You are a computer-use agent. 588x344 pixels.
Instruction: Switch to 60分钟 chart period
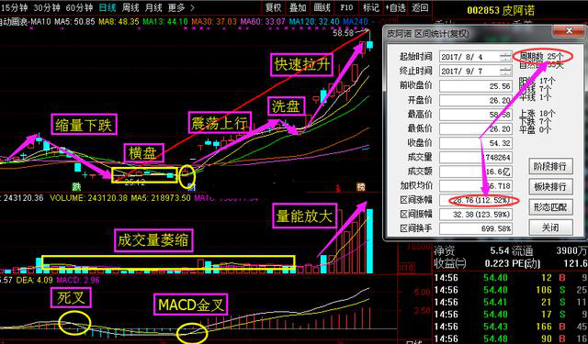(79, 7)
